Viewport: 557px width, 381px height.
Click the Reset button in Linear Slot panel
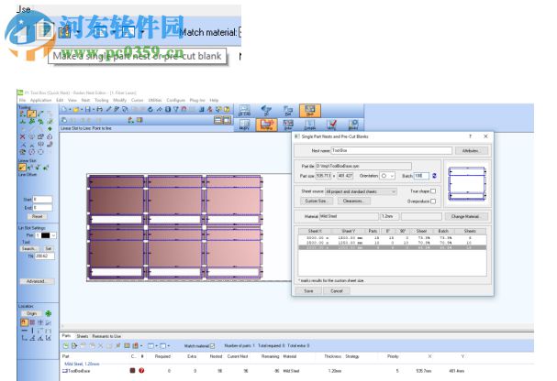38,216
